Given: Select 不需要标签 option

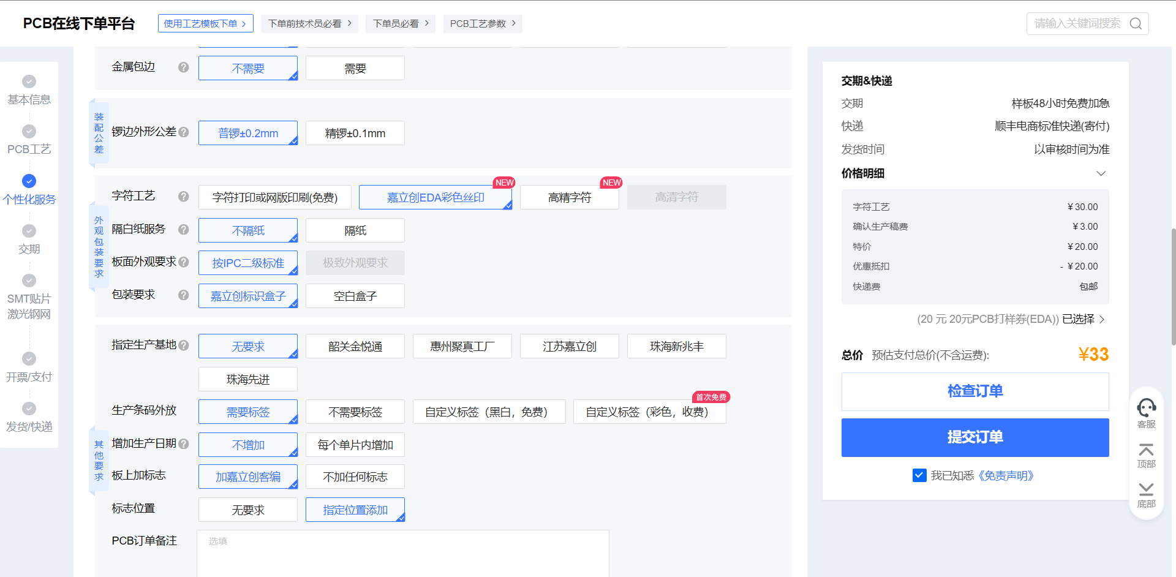Looking at the screenshot, I should [355, 412].
